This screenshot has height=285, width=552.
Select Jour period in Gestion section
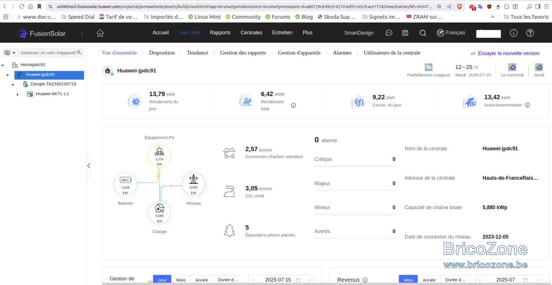point(162,279)
